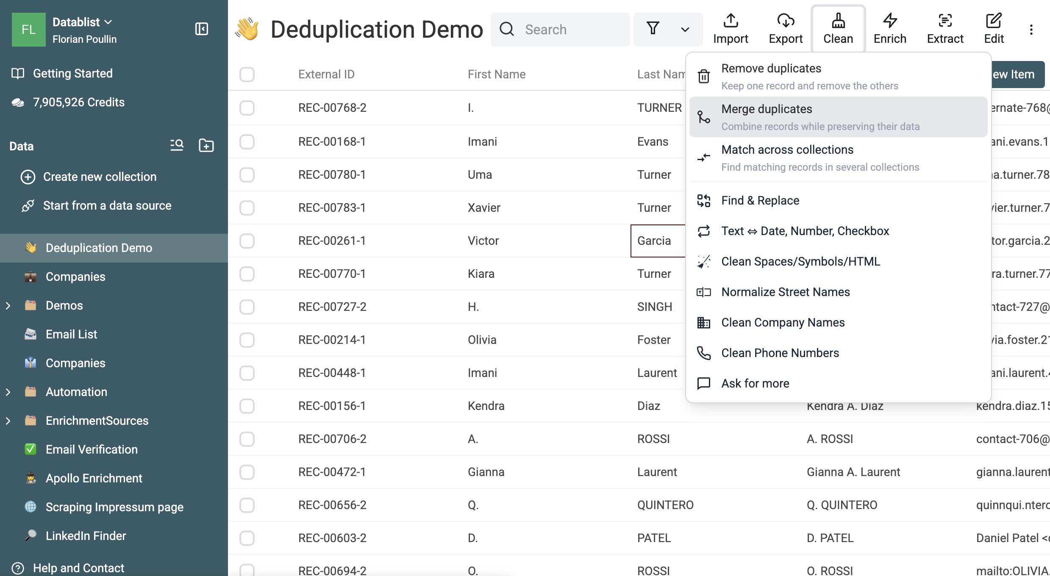The image size is (1050, 576).
Task: Select Merge duplicates menu entry
Action: (x=838, y=117)
